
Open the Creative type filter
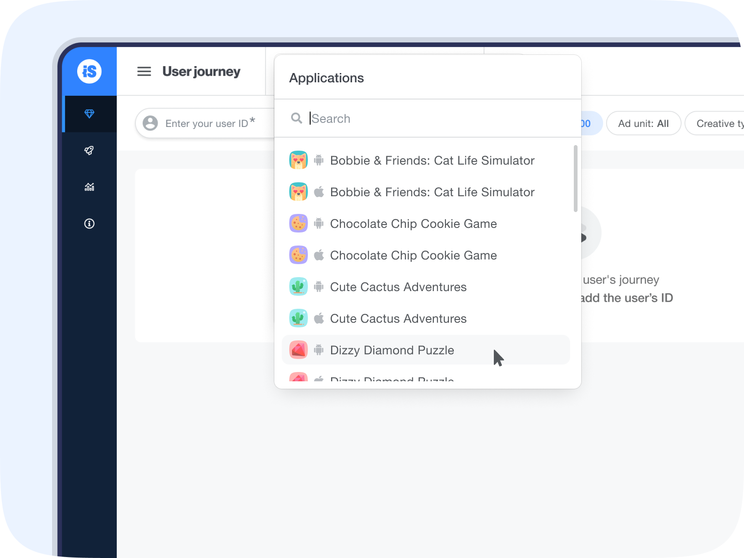click(715, 123)
